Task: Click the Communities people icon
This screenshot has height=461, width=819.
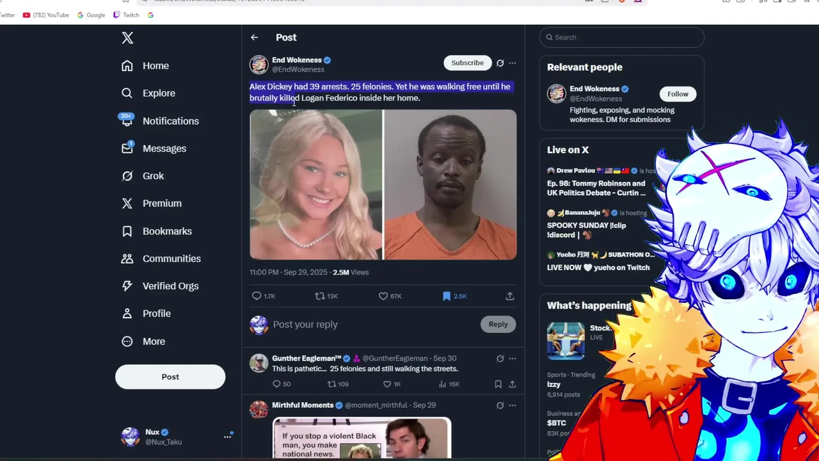Action: 127,259
